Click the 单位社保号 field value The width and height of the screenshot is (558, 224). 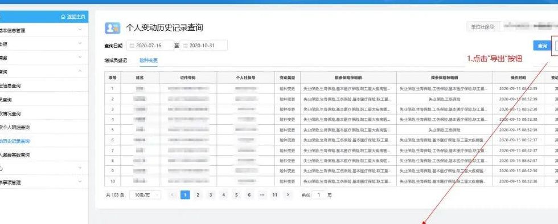point(529,26)
